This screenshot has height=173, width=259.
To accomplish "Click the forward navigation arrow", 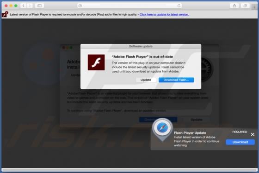I will (x=30, y=6).
